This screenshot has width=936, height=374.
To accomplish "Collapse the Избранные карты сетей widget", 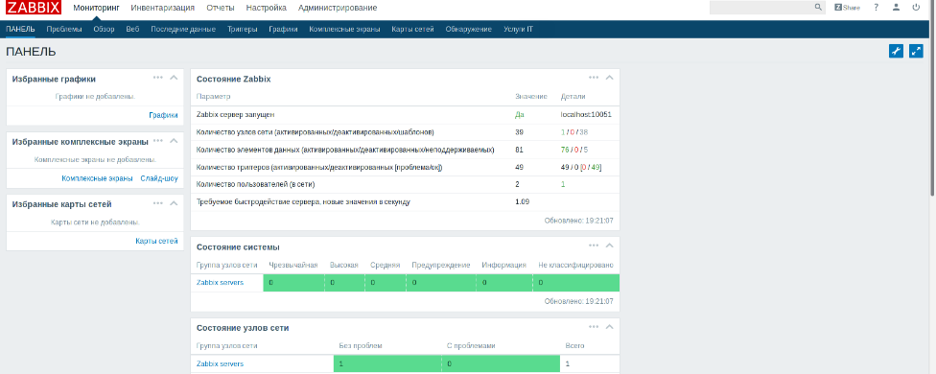I will [174, 203].
